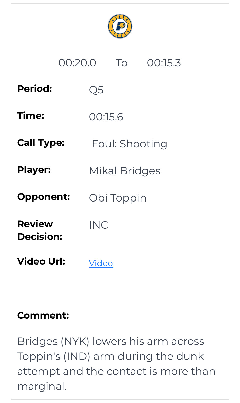Select the Q5 period value
Screen dimensions: 240x403
pyautogui.click(x=96, y=90)
